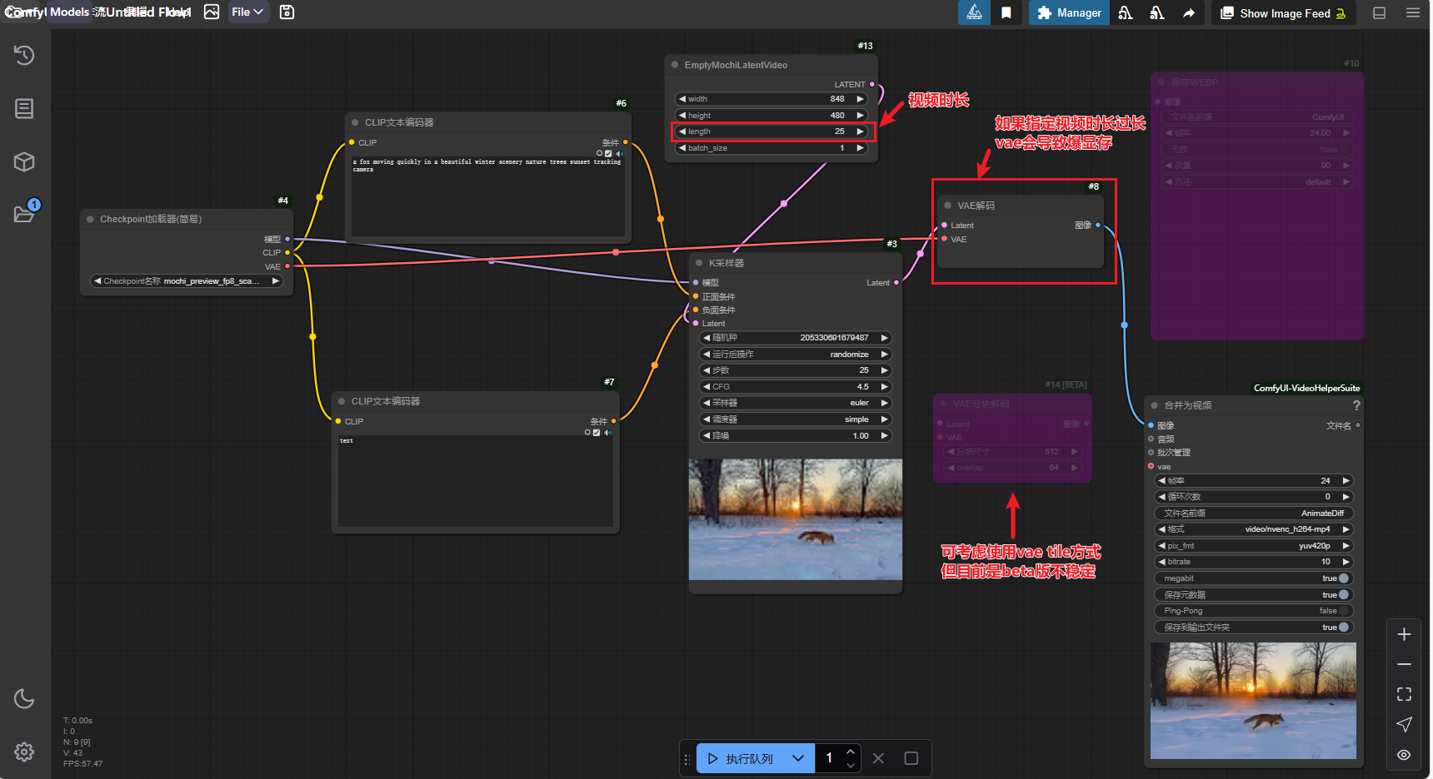This screenshot has width=1433, height=779.
Task: Click the fit view canvas icon
Action: point(1404,694)
